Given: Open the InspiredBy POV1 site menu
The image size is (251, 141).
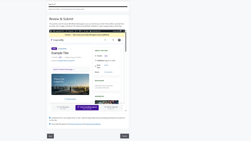Looking at the screenshot, I should [59, 31].
